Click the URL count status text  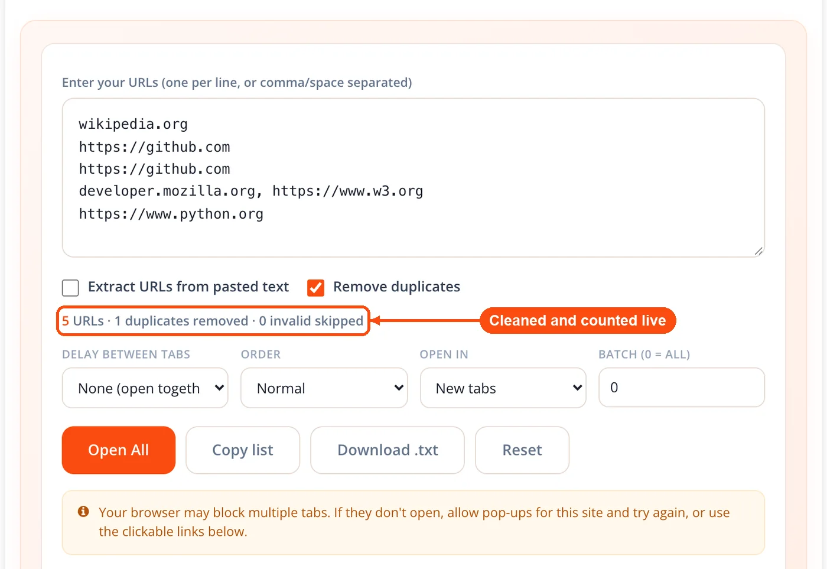(213, 321)
